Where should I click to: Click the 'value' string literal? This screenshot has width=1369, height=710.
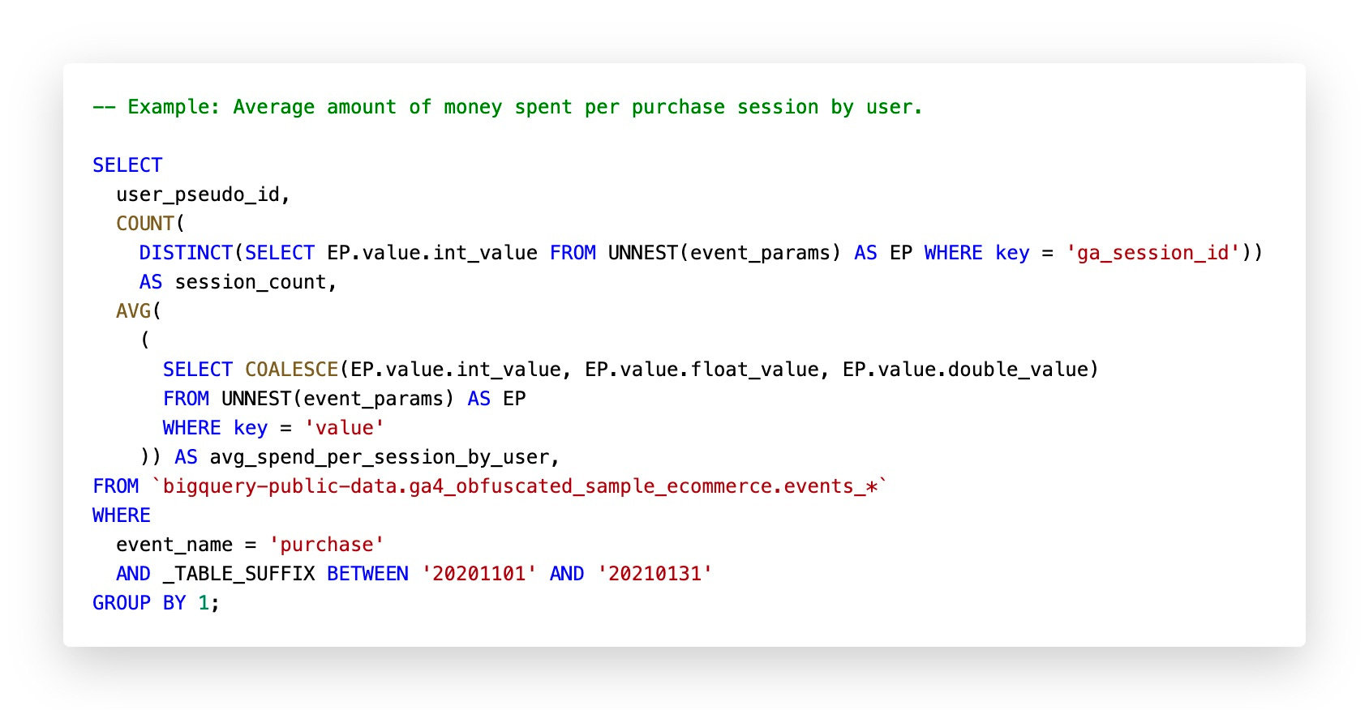tap(344, 428)
